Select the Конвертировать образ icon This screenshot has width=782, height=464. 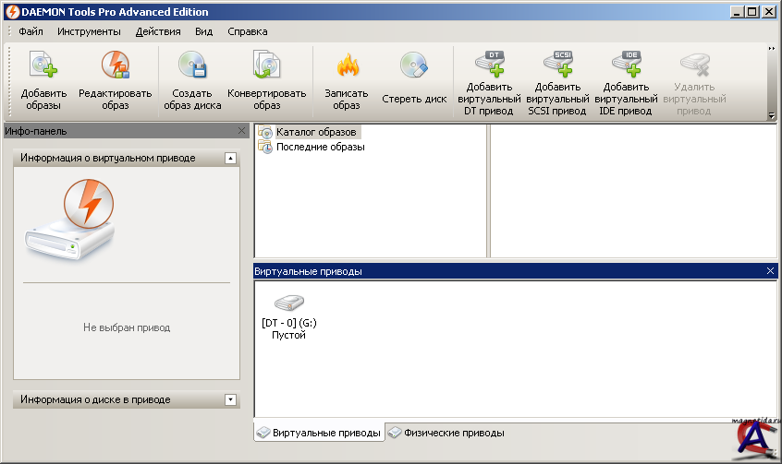266,66
